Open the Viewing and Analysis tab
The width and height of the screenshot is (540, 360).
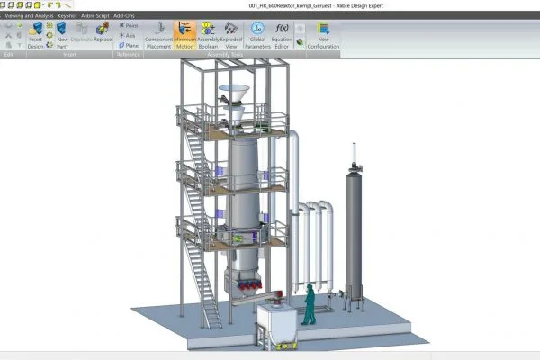click(30, 15)
